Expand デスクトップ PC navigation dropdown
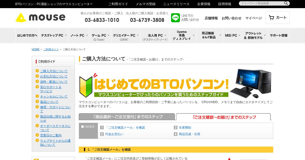Viewport: 305px width, 160px height. click(54, 36)
